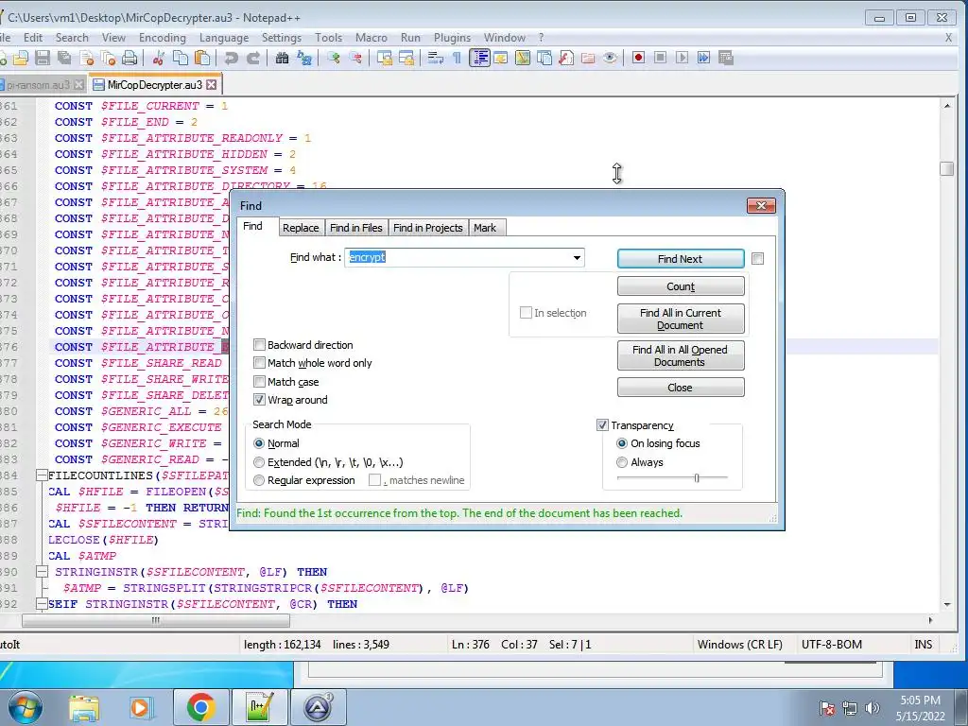Screen dimensions: 968x726
Task: Switch to the Find in Files tab
Action: 356,228
